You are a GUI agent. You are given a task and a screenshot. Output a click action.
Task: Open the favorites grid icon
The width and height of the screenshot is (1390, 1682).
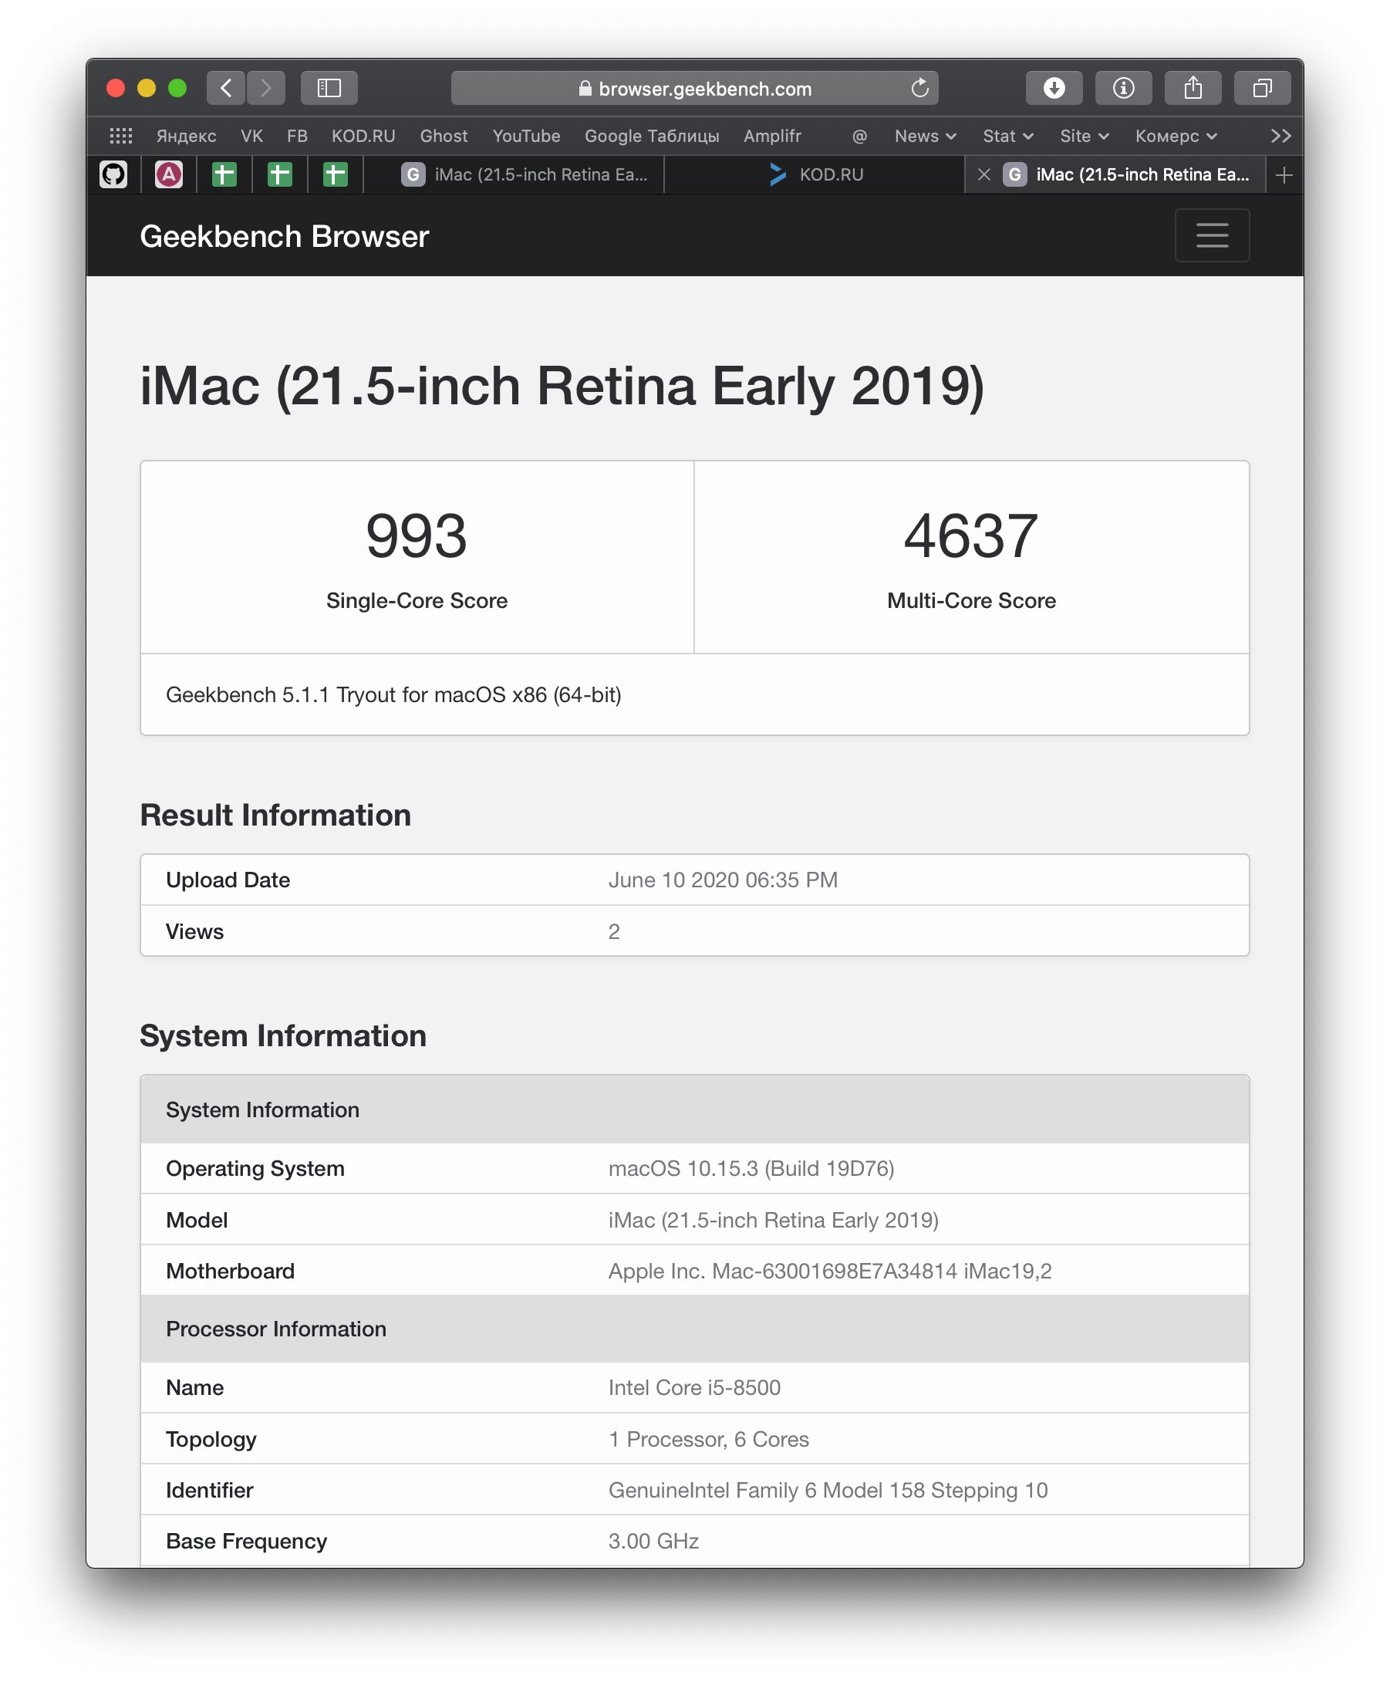[x=121, y=136]
